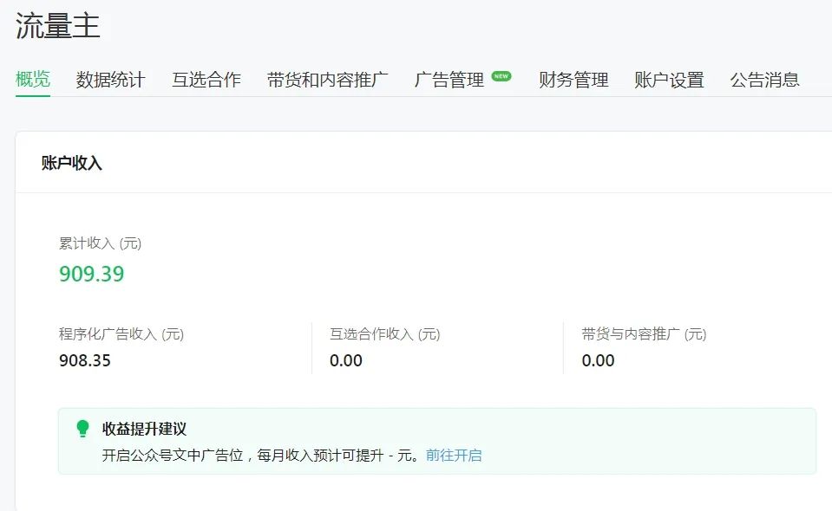This screenshot has height=511, width=832.
Task: Click the 流量主 page title
Action: coord(58,25)
